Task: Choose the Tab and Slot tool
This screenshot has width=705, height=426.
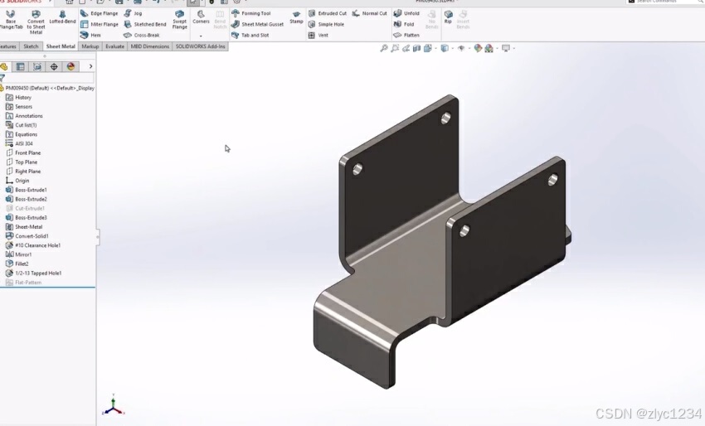Action: coord(250,35)
